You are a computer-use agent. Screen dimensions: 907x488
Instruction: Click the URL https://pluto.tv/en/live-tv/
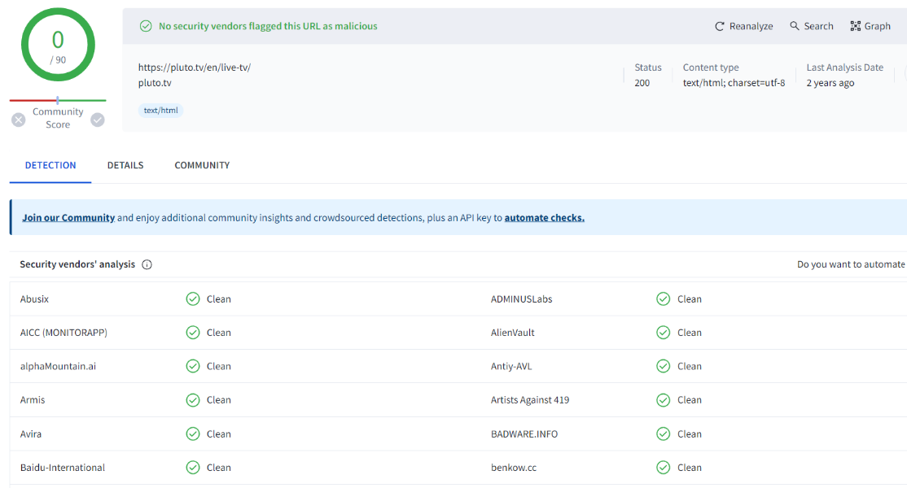[x=195, y=67]
